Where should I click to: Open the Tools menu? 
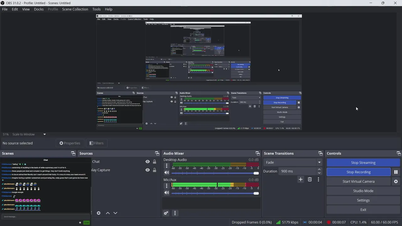[x=96, y=9]
